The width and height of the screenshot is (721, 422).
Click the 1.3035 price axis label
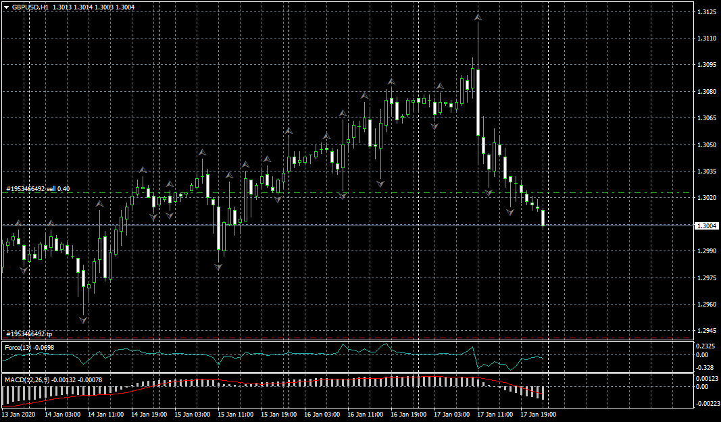[x=706, y=172]
